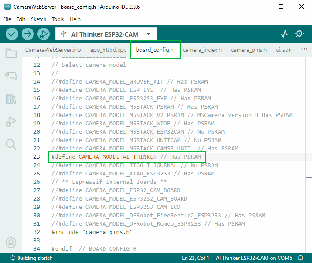The height and width of the screenshot is (263, 312).
Task: Open the Serial Monitor
Action: pos(300,34)
